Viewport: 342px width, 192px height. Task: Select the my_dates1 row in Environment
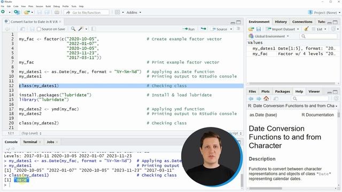pyautogui.click(x=293, y=49)
